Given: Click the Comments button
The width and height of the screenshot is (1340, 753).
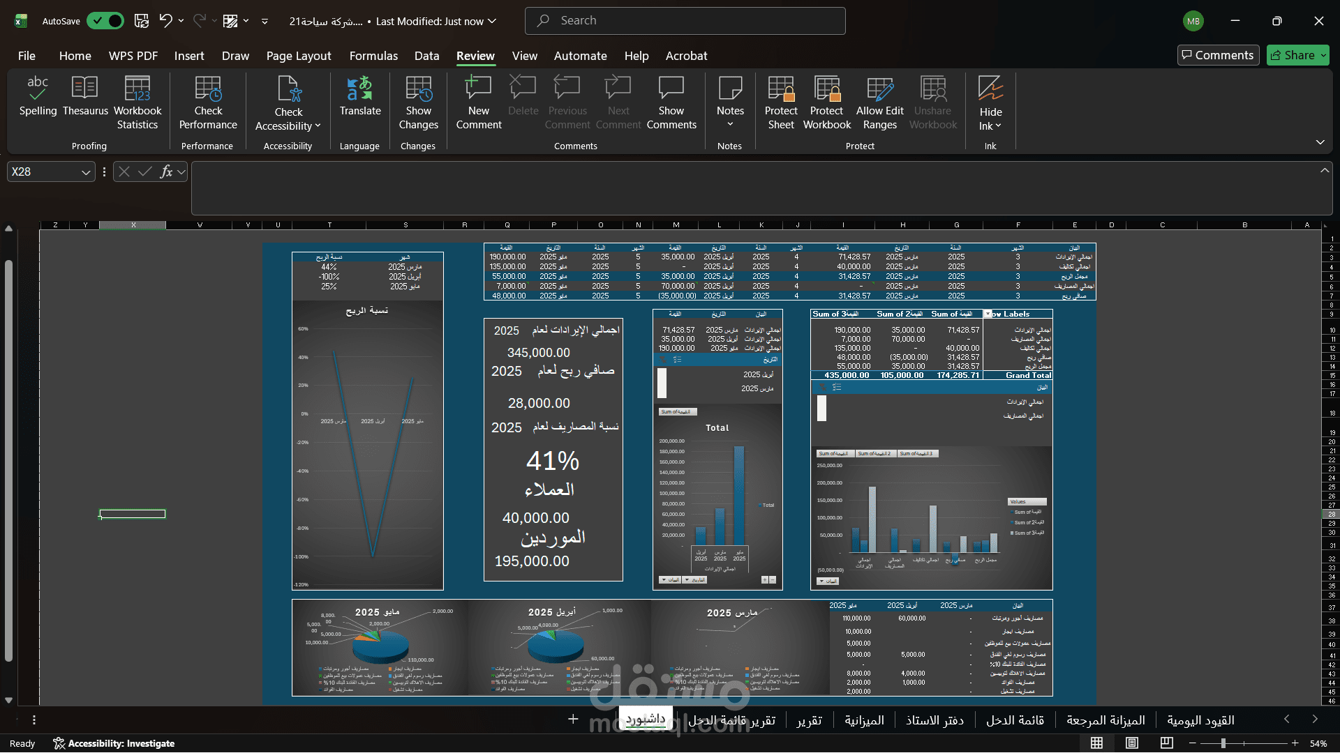Looking at the screenshot, I should click(1218, 55).
